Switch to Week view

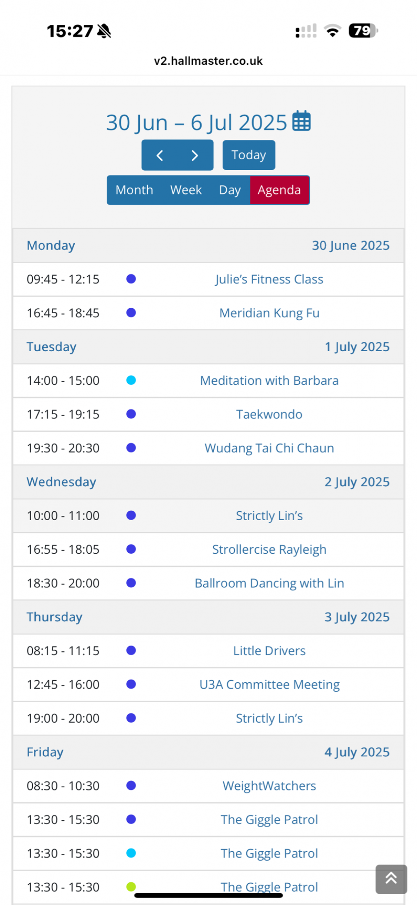click(186, 190)
